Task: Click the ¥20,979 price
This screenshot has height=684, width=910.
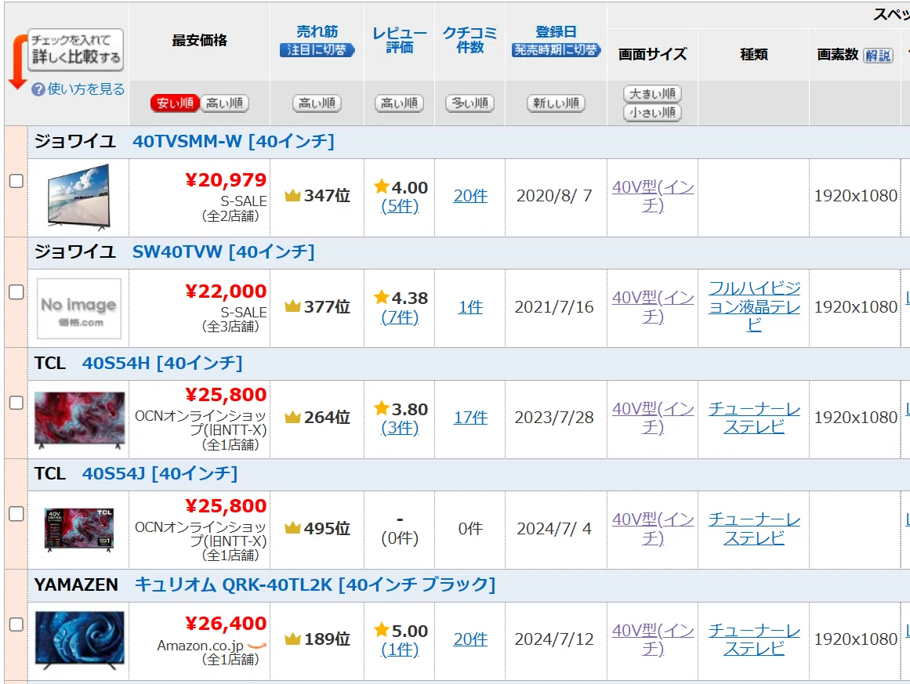Action: (x=226, y=180)
